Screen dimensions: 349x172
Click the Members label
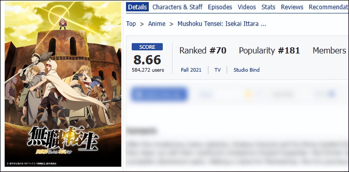click(x=329, y=50)
